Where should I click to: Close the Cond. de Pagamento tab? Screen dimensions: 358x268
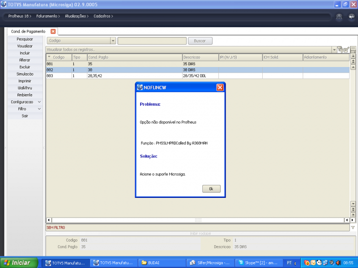(53, 31)
